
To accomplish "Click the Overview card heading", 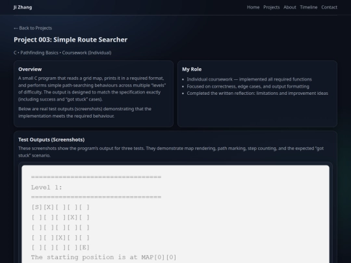I will click(30, 69).
